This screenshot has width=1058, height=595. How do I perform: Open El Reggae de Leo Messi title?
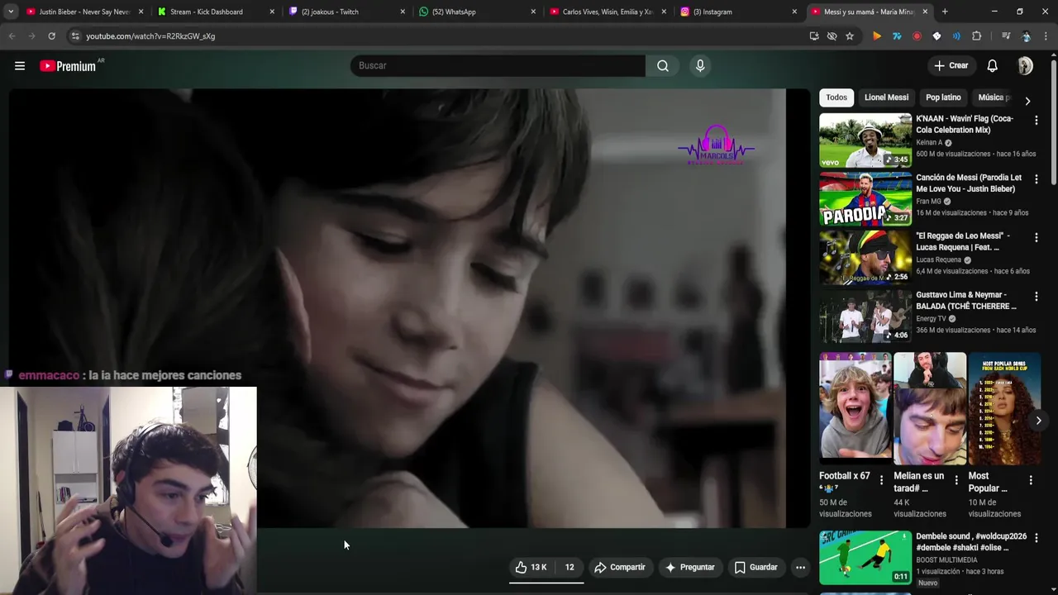pyautogui.click(x=962, y=241)
